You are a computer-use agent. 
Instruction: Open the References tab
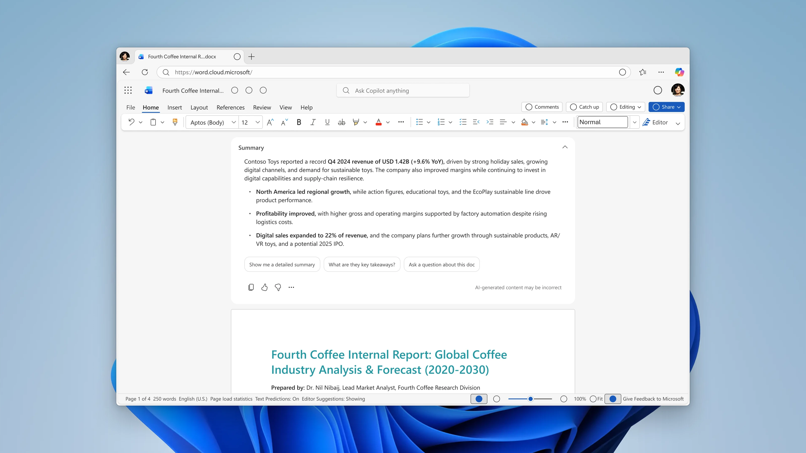[x=231, y=107]
